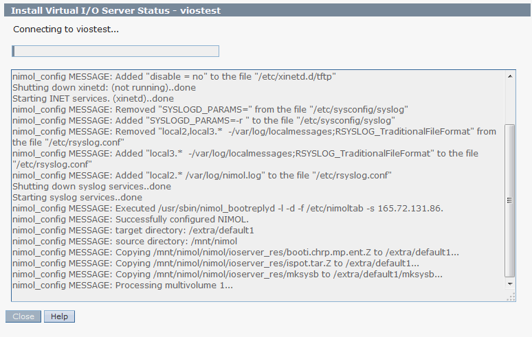The image size is (532, 337).
Task: Click the scrollbar down arrow in log
Action: (509, 283)
